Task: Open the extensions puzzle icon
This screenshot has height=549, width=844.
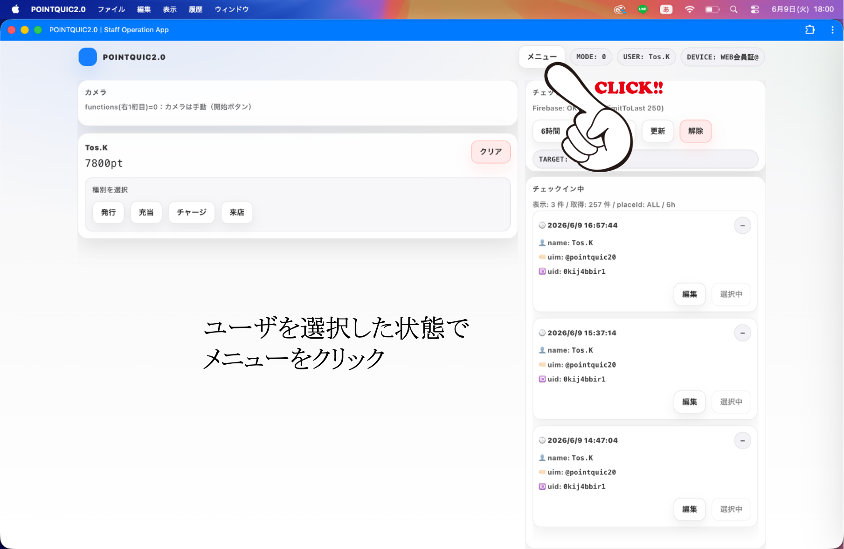Action: point(810,30)
